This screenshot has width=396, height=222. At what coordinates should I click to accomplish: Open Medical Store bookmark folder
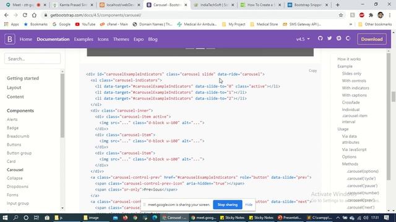pyautogui.click(x=264, y=24)
